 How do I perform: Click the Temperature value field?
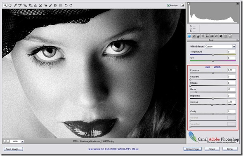point(231,52)
